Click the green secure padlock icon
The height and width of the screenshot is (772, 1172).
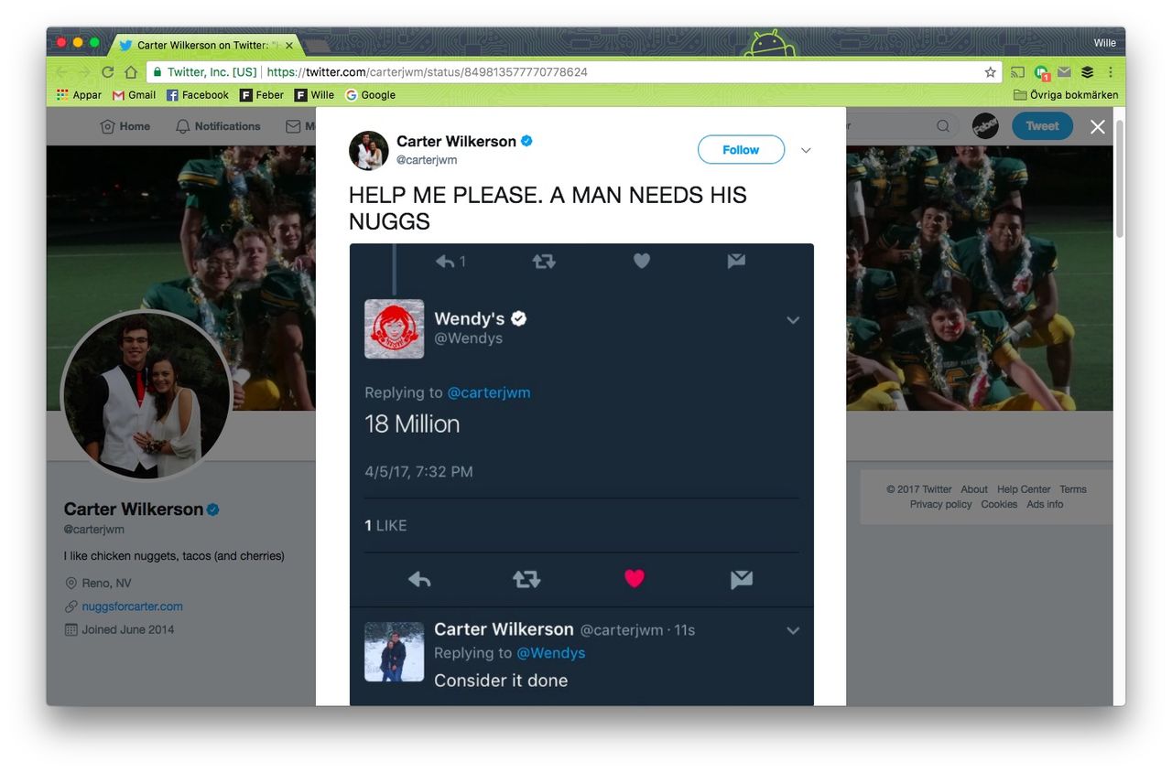(x=157, y=72)
